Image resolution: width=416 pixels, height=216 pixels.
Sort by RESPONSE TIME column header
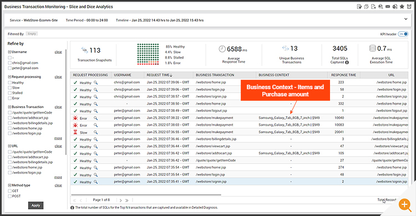coord(343,75)
